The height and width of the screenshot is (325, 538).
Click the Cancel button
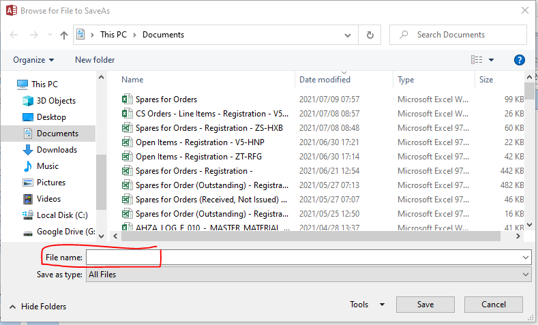(493, 305)
